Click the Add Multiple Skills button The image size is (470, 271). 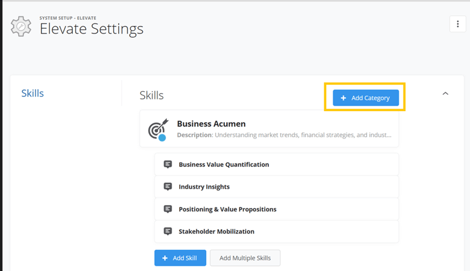[x=245, y=258]
